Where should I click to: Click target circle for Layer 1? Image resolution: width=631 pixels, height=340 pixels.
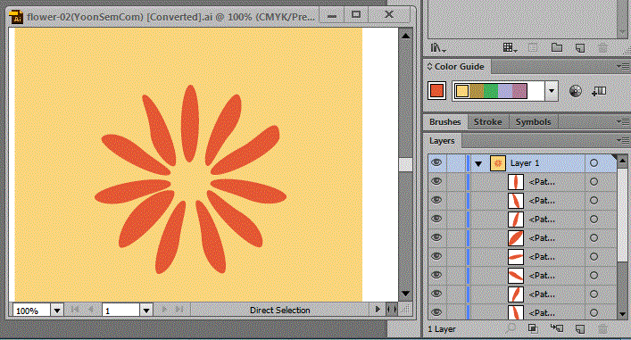594,163
